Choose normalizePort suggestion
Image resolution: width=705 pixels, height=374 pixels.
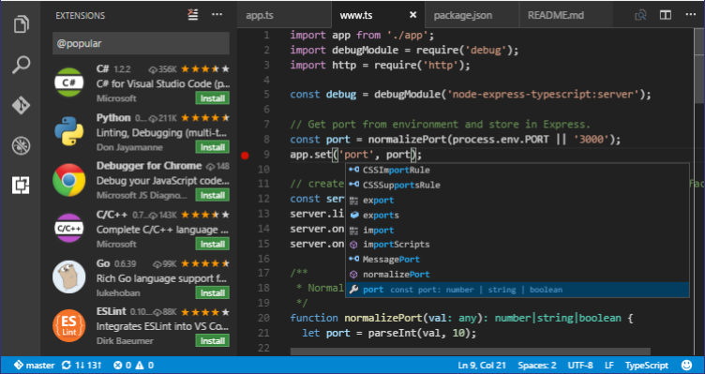coord(517,275)
